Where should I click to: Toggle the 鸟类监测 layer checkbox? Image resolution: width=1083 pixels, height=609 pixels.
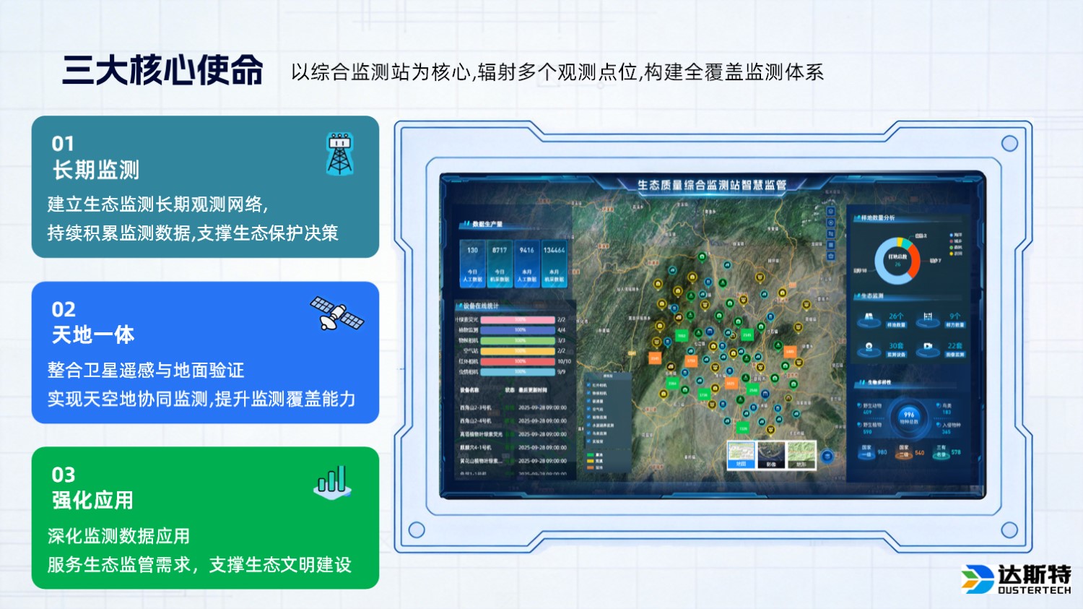pos(588,432)
